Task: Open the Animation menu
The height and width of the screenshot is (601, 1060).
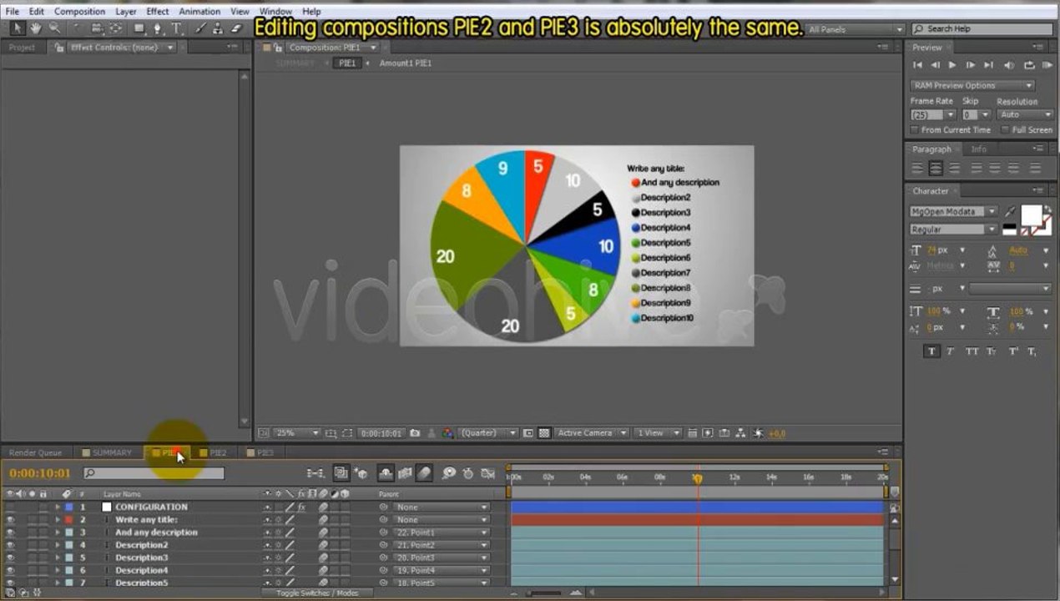Action: coord(200,12)
